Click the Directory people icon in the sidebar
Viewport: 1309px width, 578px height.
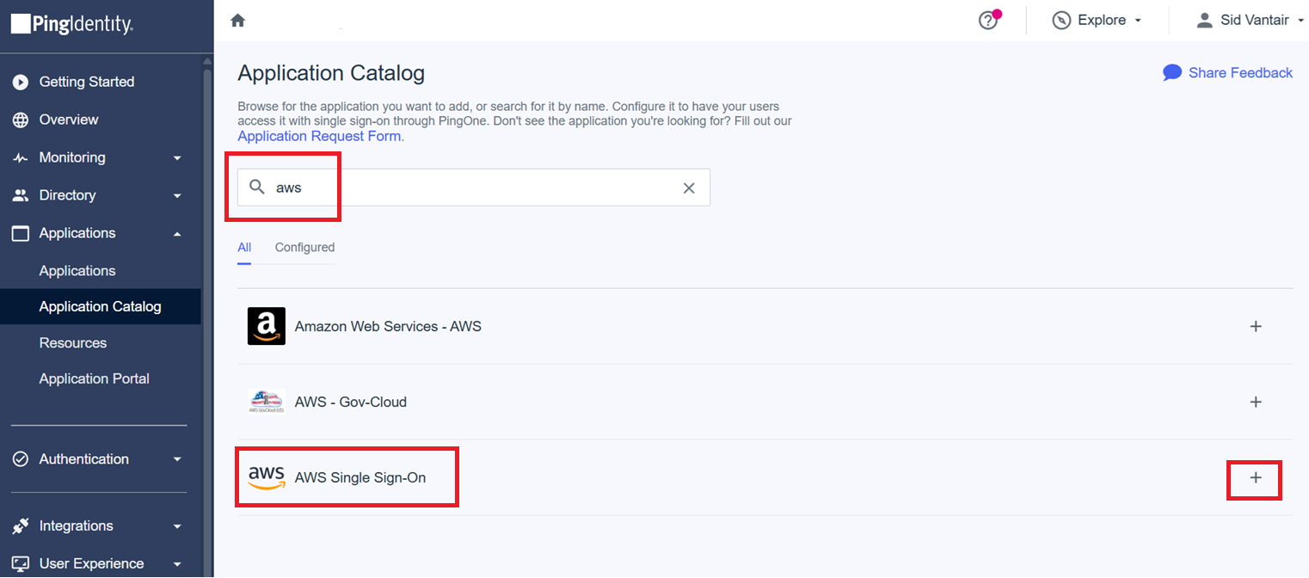point(19,195)
